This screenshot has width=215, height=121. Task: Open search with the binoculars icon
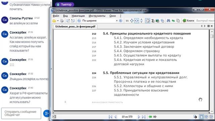168,21
